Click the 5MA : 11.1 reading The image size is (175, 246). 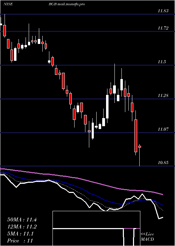click(x=20, y=234)
